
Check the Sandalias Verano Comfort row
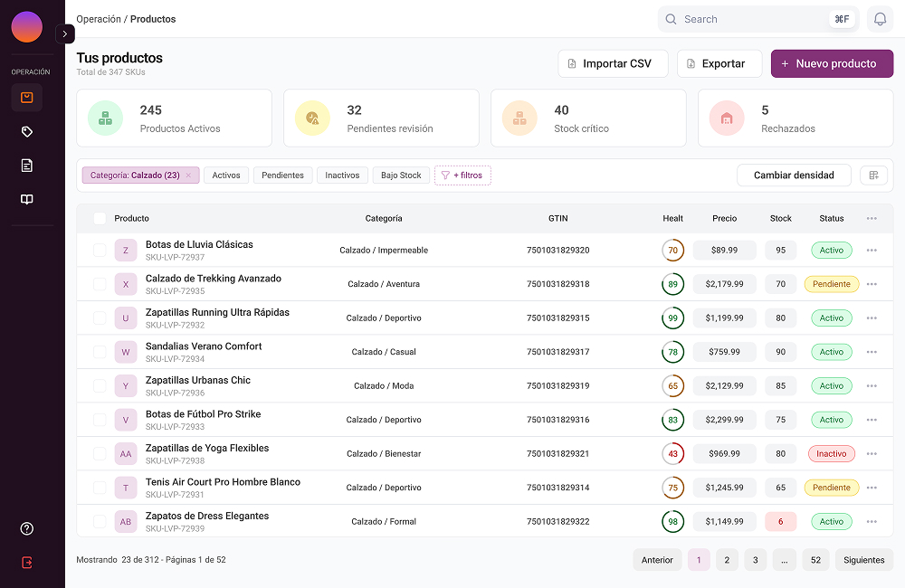click(100, 352)
